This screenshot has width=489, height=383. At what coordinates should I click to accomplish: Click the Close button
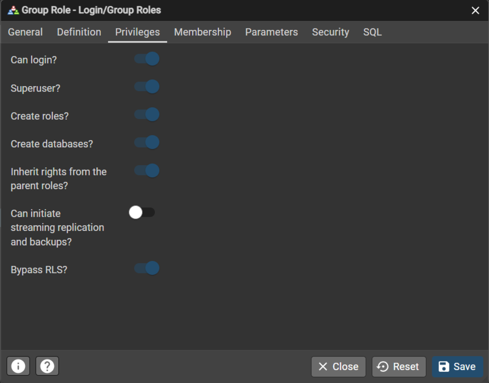click(338, 367)
